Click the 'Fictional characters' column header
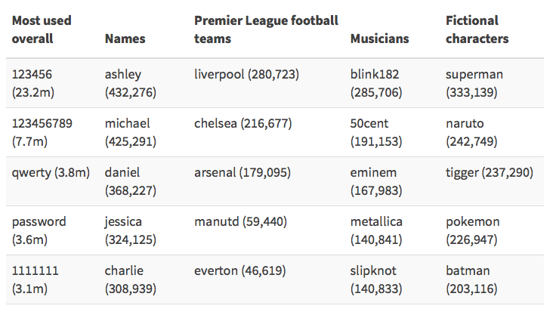Screen dimensions: 556x315 [x=477, y=29]
